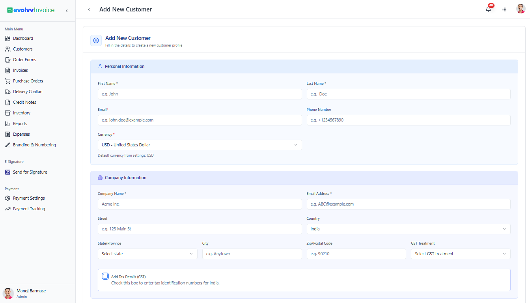Screen dimensions: 530x303
Task: Click the Payment Tracking trend icon
Action: coord(7,209)
